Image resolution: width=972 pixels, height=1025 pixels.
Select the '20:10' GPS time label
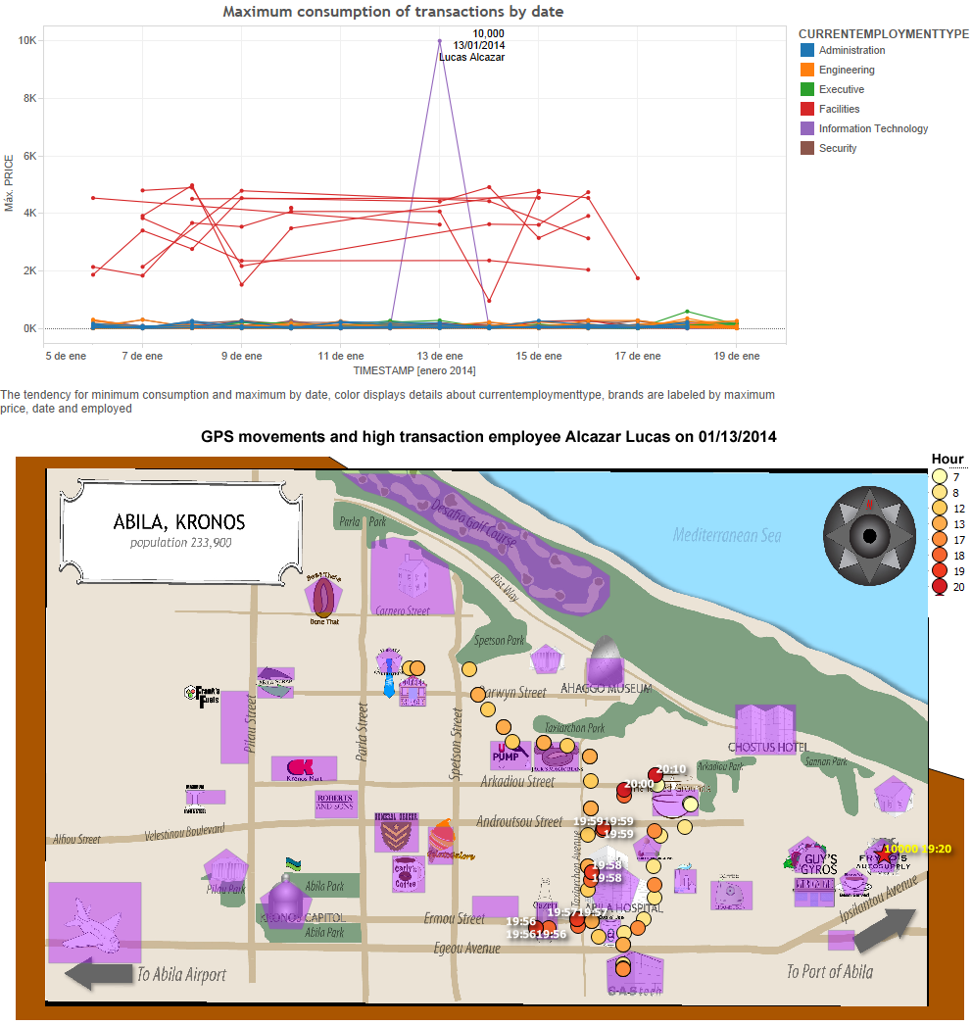(671, 768)
